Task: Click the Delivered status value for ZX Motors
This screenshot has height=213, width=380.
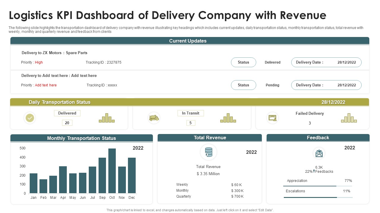Action: [273, 62]
